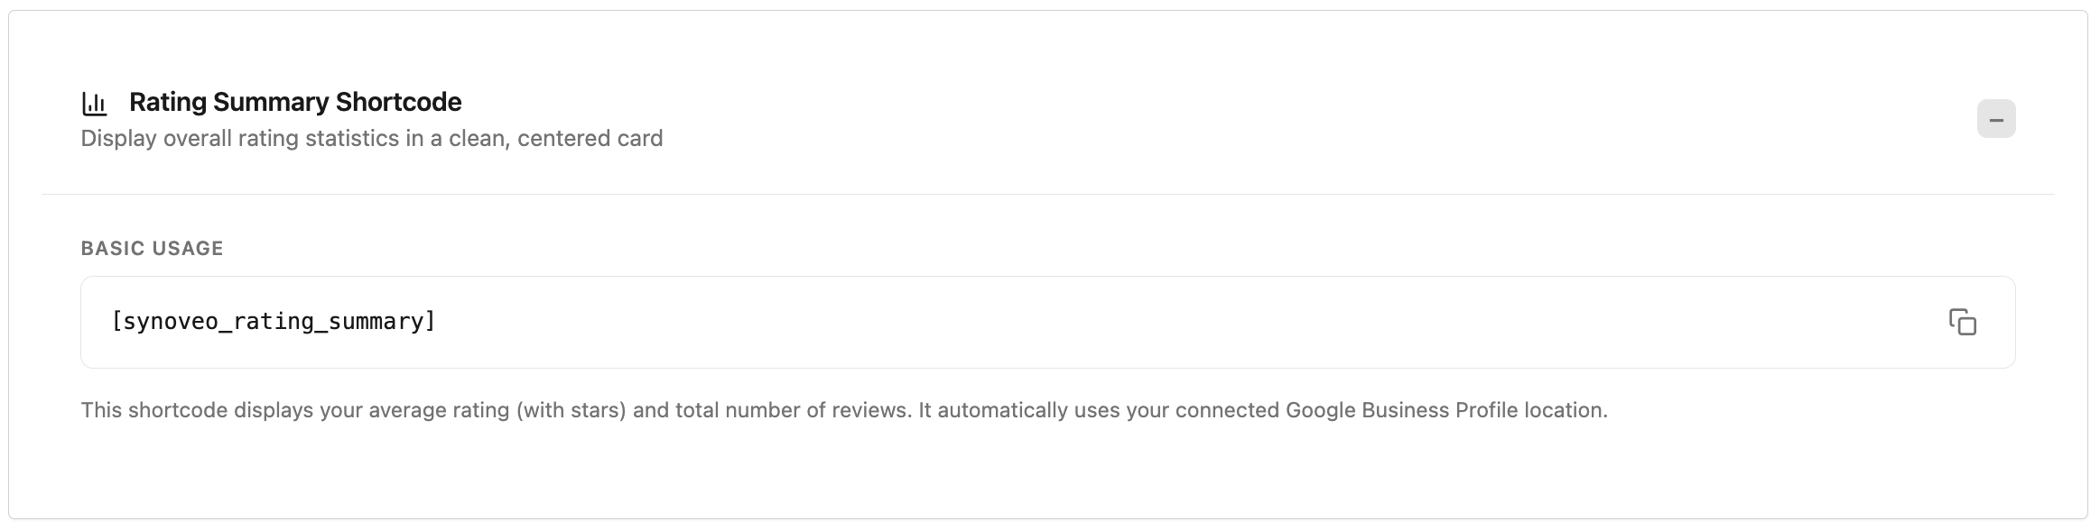Click the word "Shortcode" in the heading
This screenshot has width=2100, height=530.
398,103
